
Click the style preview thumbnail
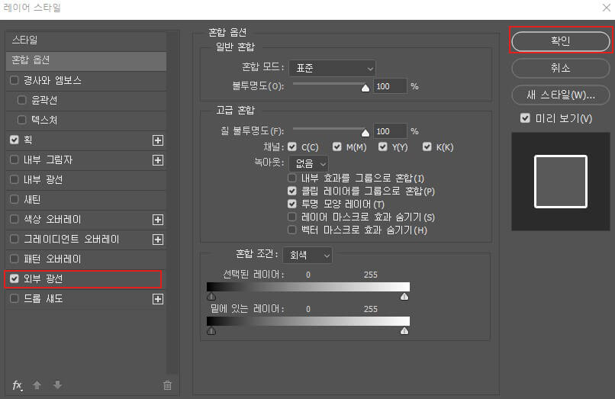561,182
